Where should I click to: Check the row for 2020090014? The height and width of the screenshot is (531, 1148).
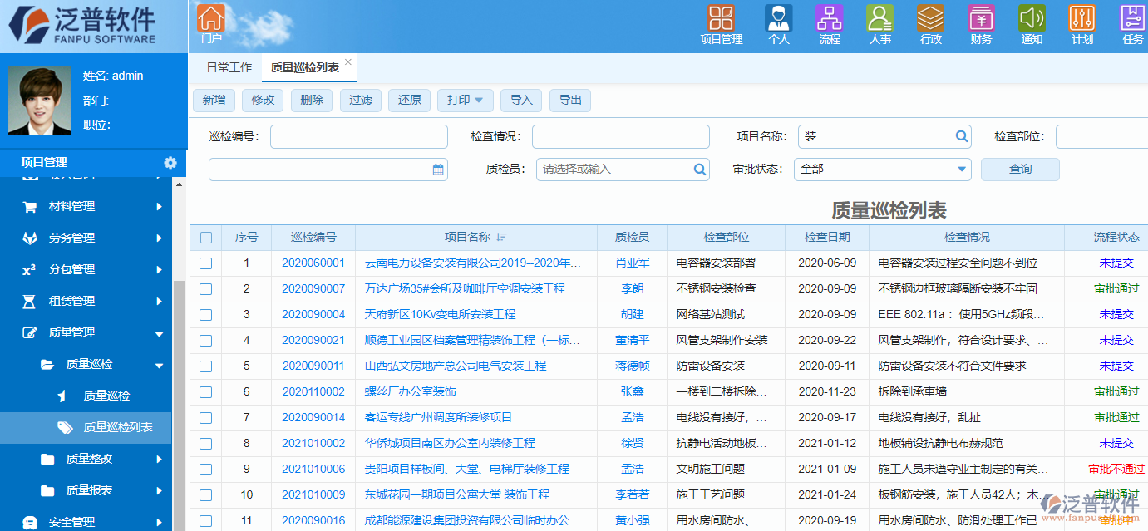(206, 418)
